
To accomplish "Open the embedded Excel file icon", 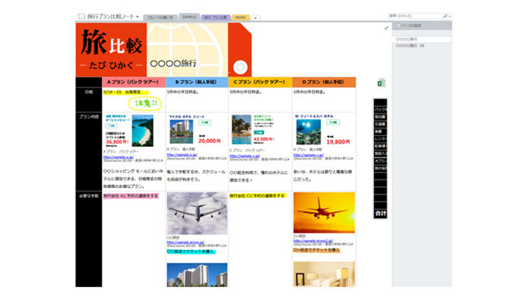I will [380, 84].
